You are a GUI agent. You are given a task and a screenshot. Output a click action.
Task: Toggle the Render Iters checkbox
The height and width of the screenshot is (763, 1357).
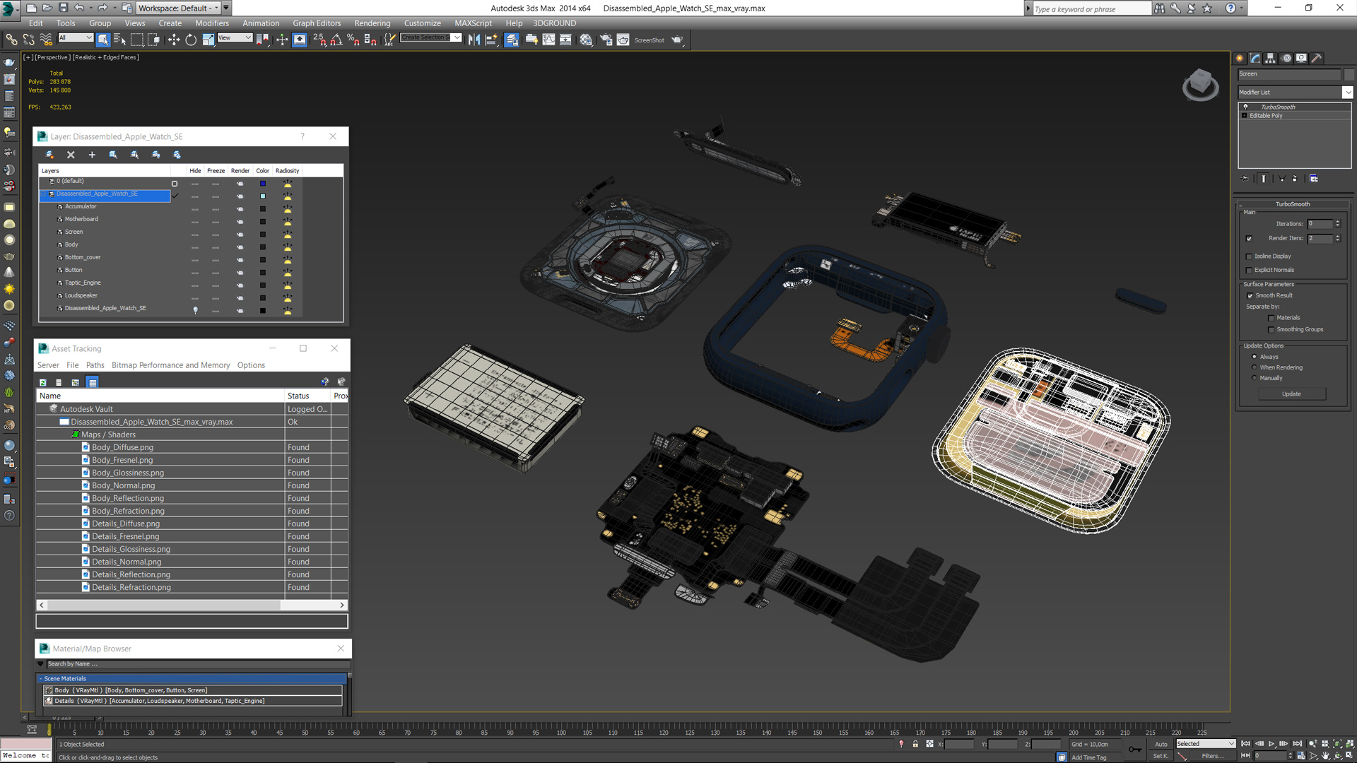1249,238
